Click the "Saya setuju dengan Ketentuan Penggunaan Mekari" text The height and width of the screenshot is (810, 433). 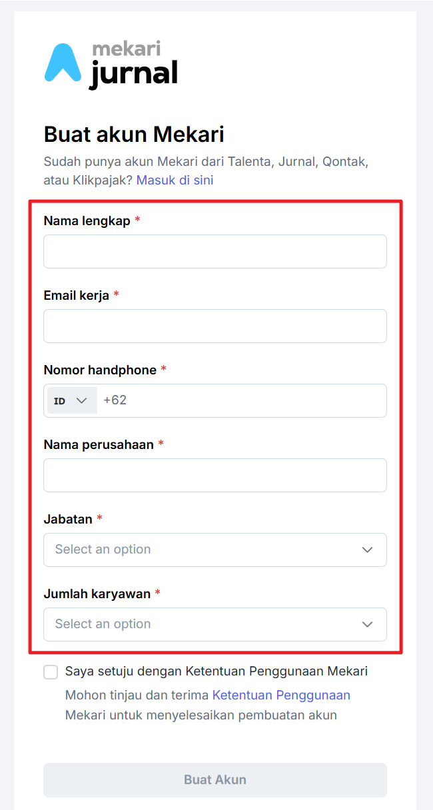[216, 671]
